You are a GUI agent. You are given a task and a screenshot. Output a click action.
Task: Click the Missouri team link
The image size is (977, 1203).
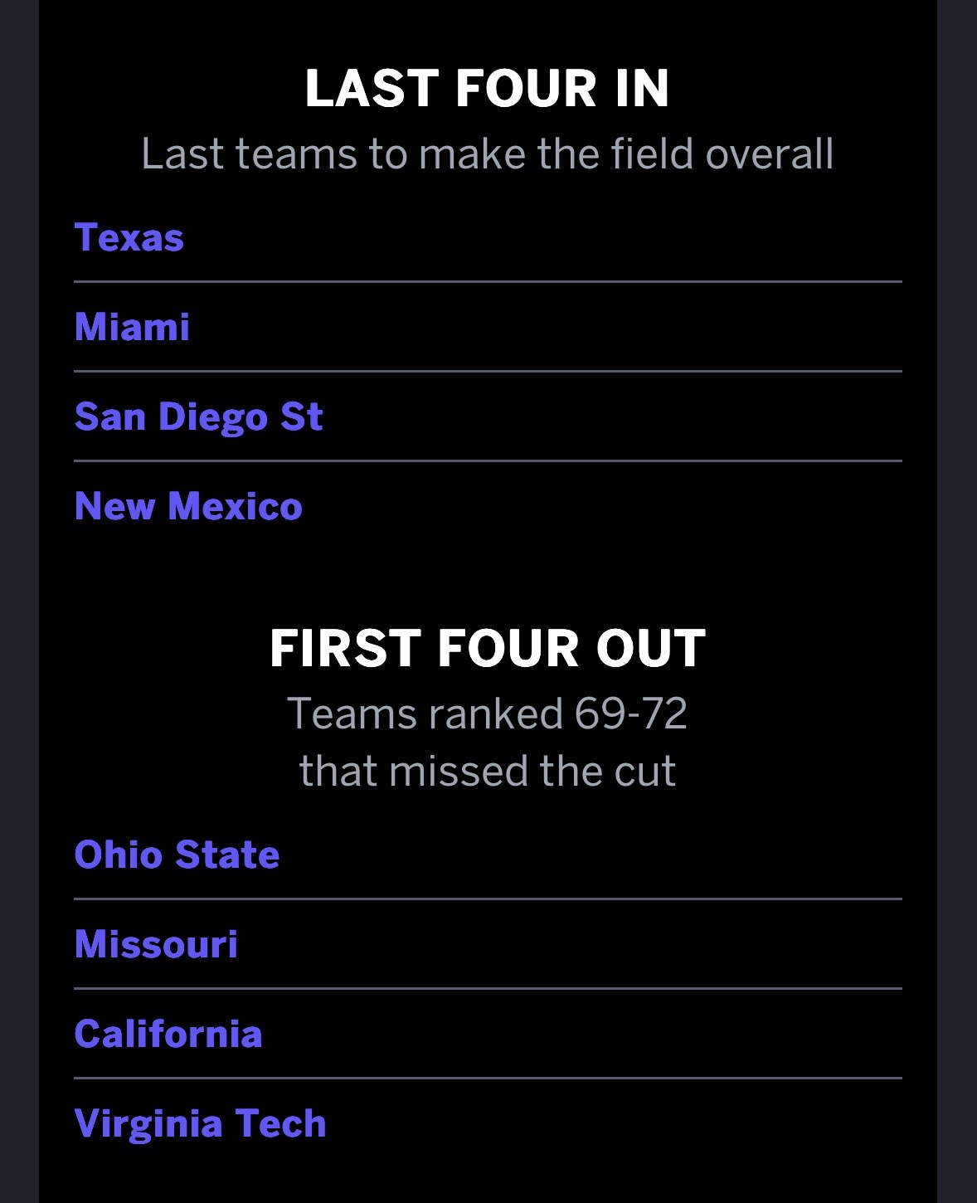[156, 944]
